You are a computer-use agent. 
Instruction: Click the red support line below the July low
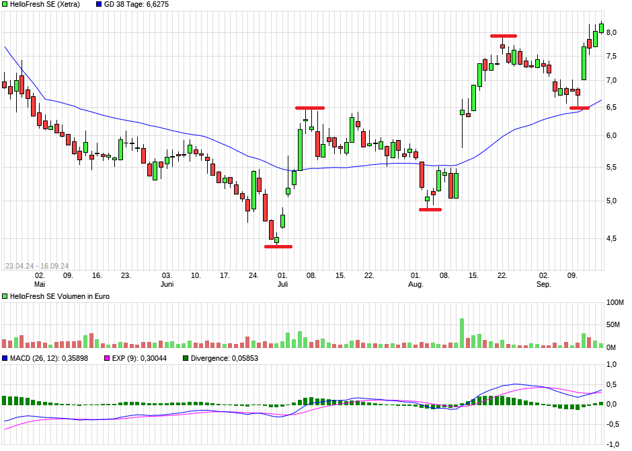click(x=278, y=247)
